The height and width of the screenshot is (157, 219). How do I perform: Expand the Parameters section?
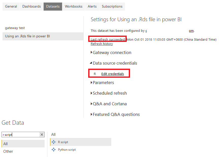(102, 83)
